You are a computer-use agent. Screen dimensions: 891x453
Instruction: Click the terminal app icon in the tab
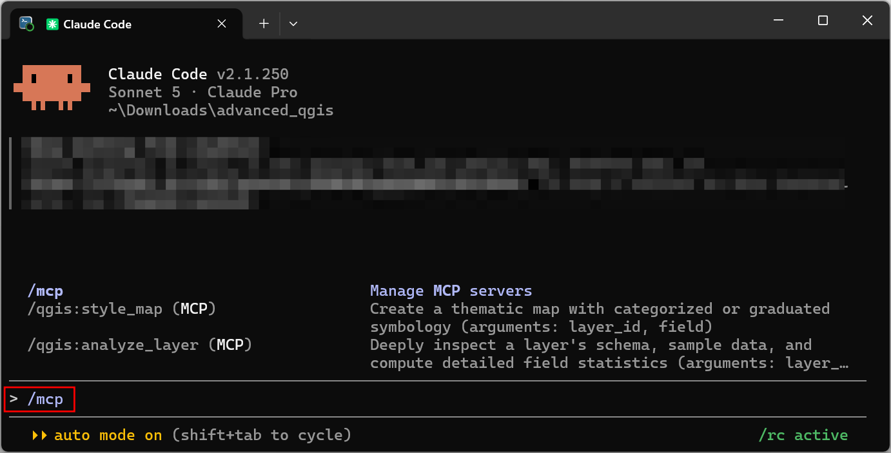(26, 24)
